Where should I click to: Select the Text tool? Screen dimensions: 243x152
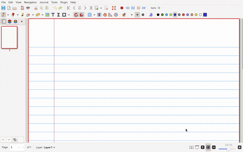(53, 15)
